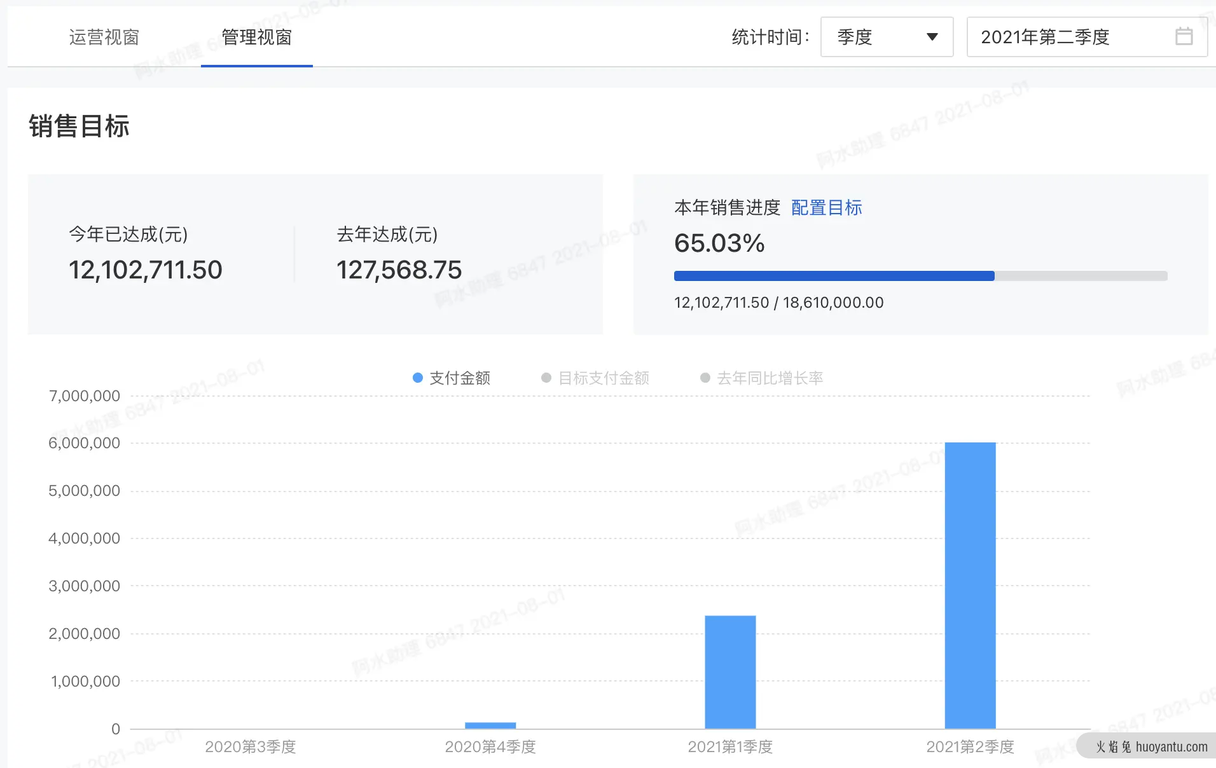
Task: Click the 销售目标 heading
Action: click(x=79, y=126)
